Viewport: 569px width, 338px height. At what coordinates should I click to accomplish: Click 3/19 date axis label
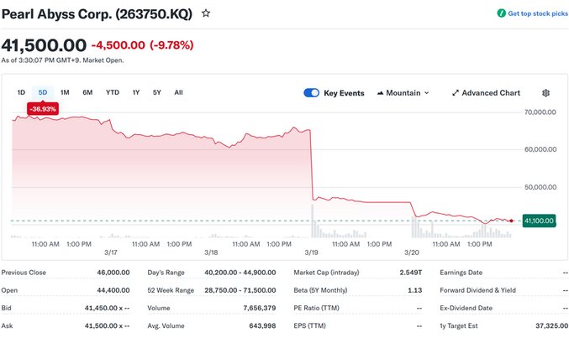(311, 252)
